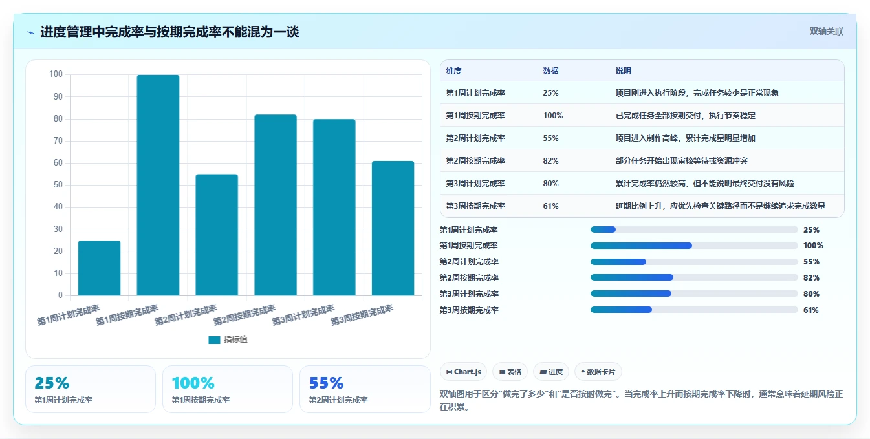Click the 第2周计划完成率 progress bar showing 55%
870x439 pixels.
point(694,262)
